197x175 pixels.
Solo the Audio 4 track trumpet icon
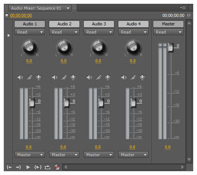click(x=133, y=77)
